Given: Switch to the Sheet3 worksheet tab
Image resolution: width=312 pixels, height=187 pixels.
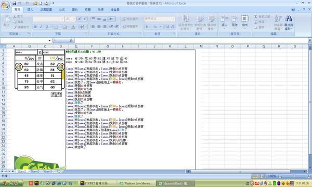Looking at the screenshot, I should coord(48,171).
